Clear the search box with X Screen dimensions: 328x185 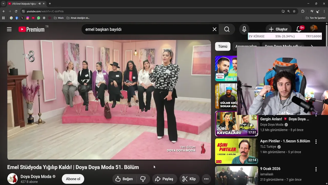[214, 29]
